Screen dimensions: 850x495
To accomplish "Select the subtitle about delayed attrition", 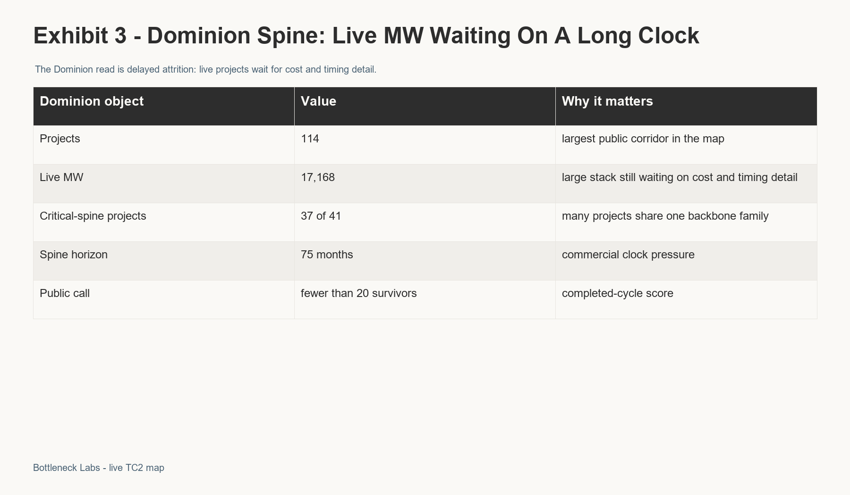I will pos(205,69).
